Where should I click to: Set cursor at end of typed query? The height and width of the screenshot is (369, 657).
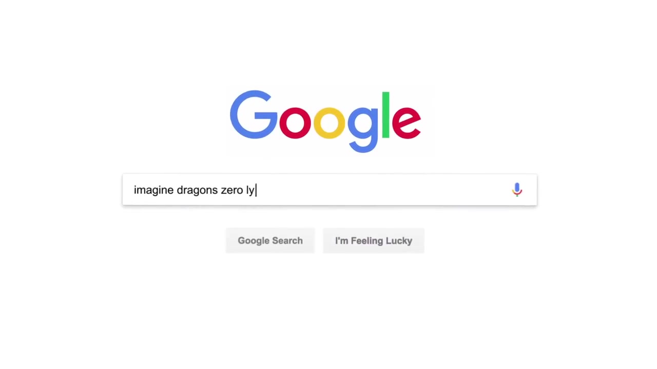[x=256, y=190]
